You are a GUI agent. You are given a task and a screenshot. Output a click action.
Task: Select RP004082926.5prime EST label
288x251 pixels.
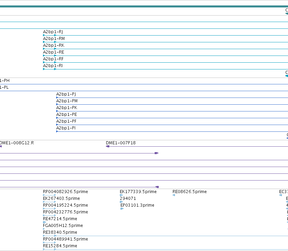coord(65,192)
